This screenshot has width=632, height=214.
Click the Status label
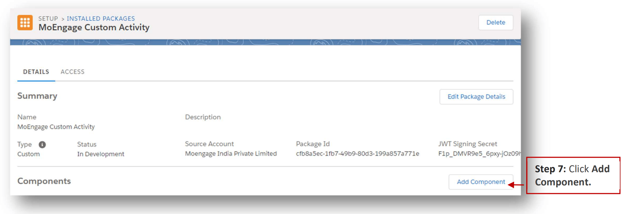tap(87, 145)
